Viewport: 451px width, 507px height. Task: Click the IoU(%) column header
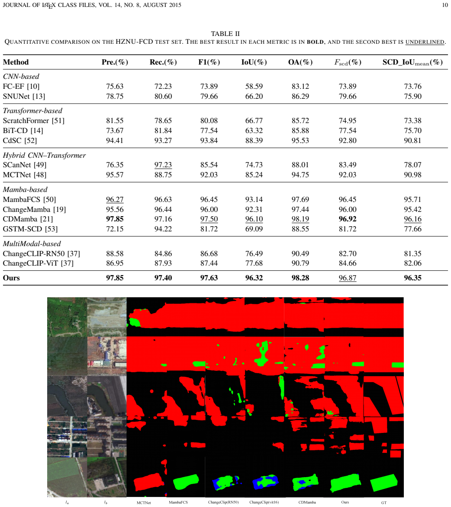click(x=254, y=62)
